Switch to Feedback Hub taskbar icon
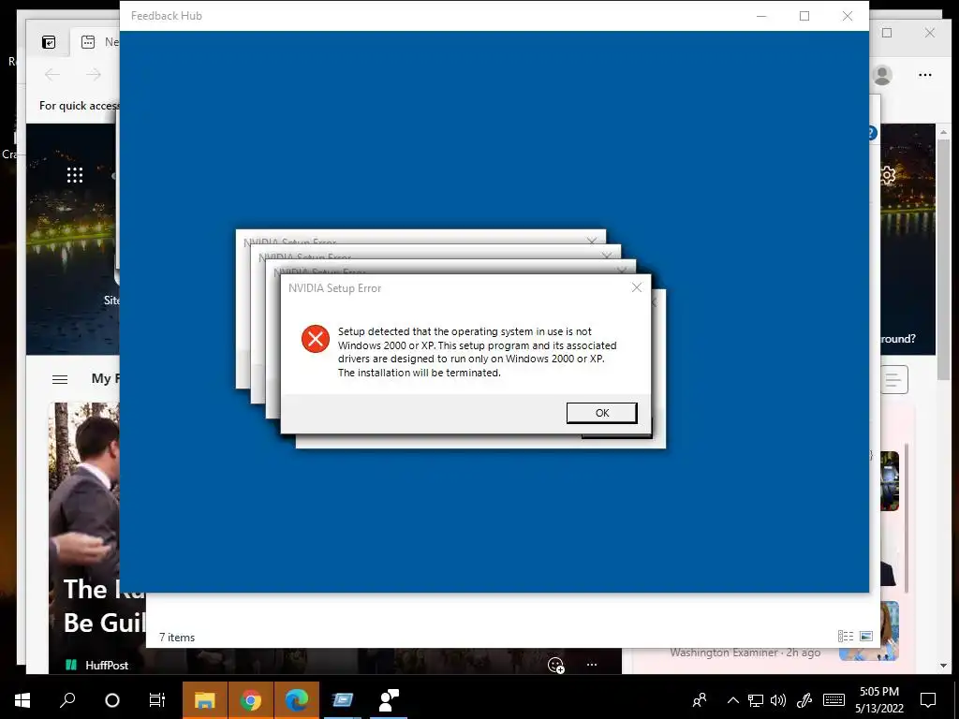This screenshot has width=959, height=719. (x=389, y=700)
